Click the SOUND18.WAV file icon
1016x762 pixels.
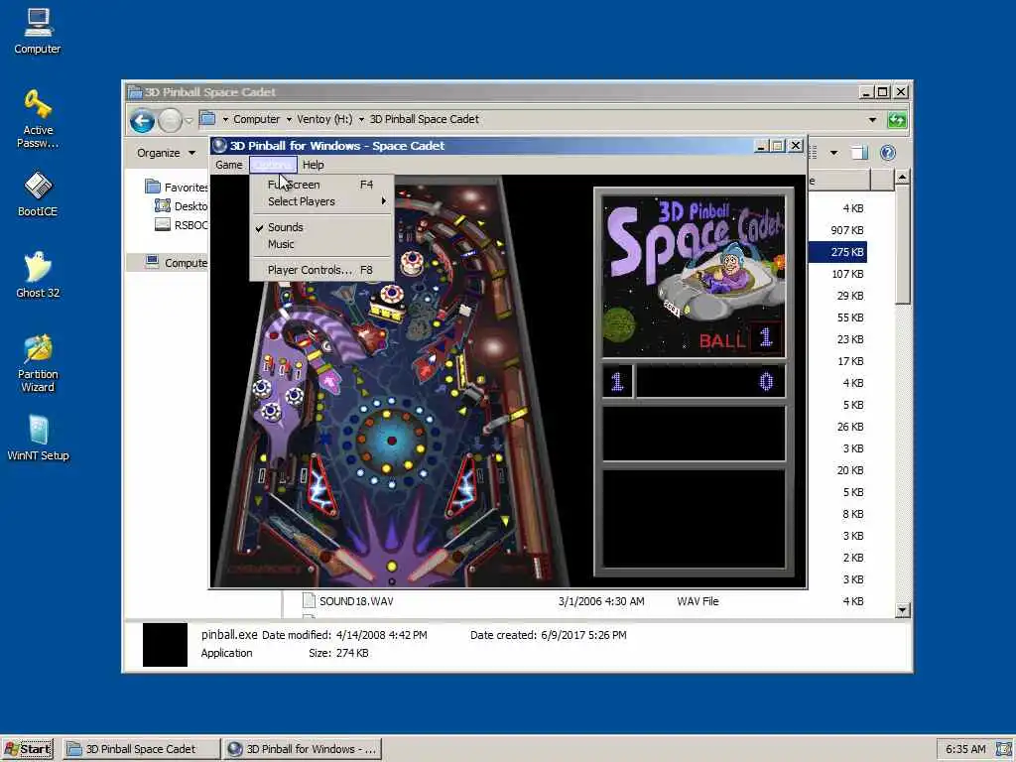pos(310,601)
